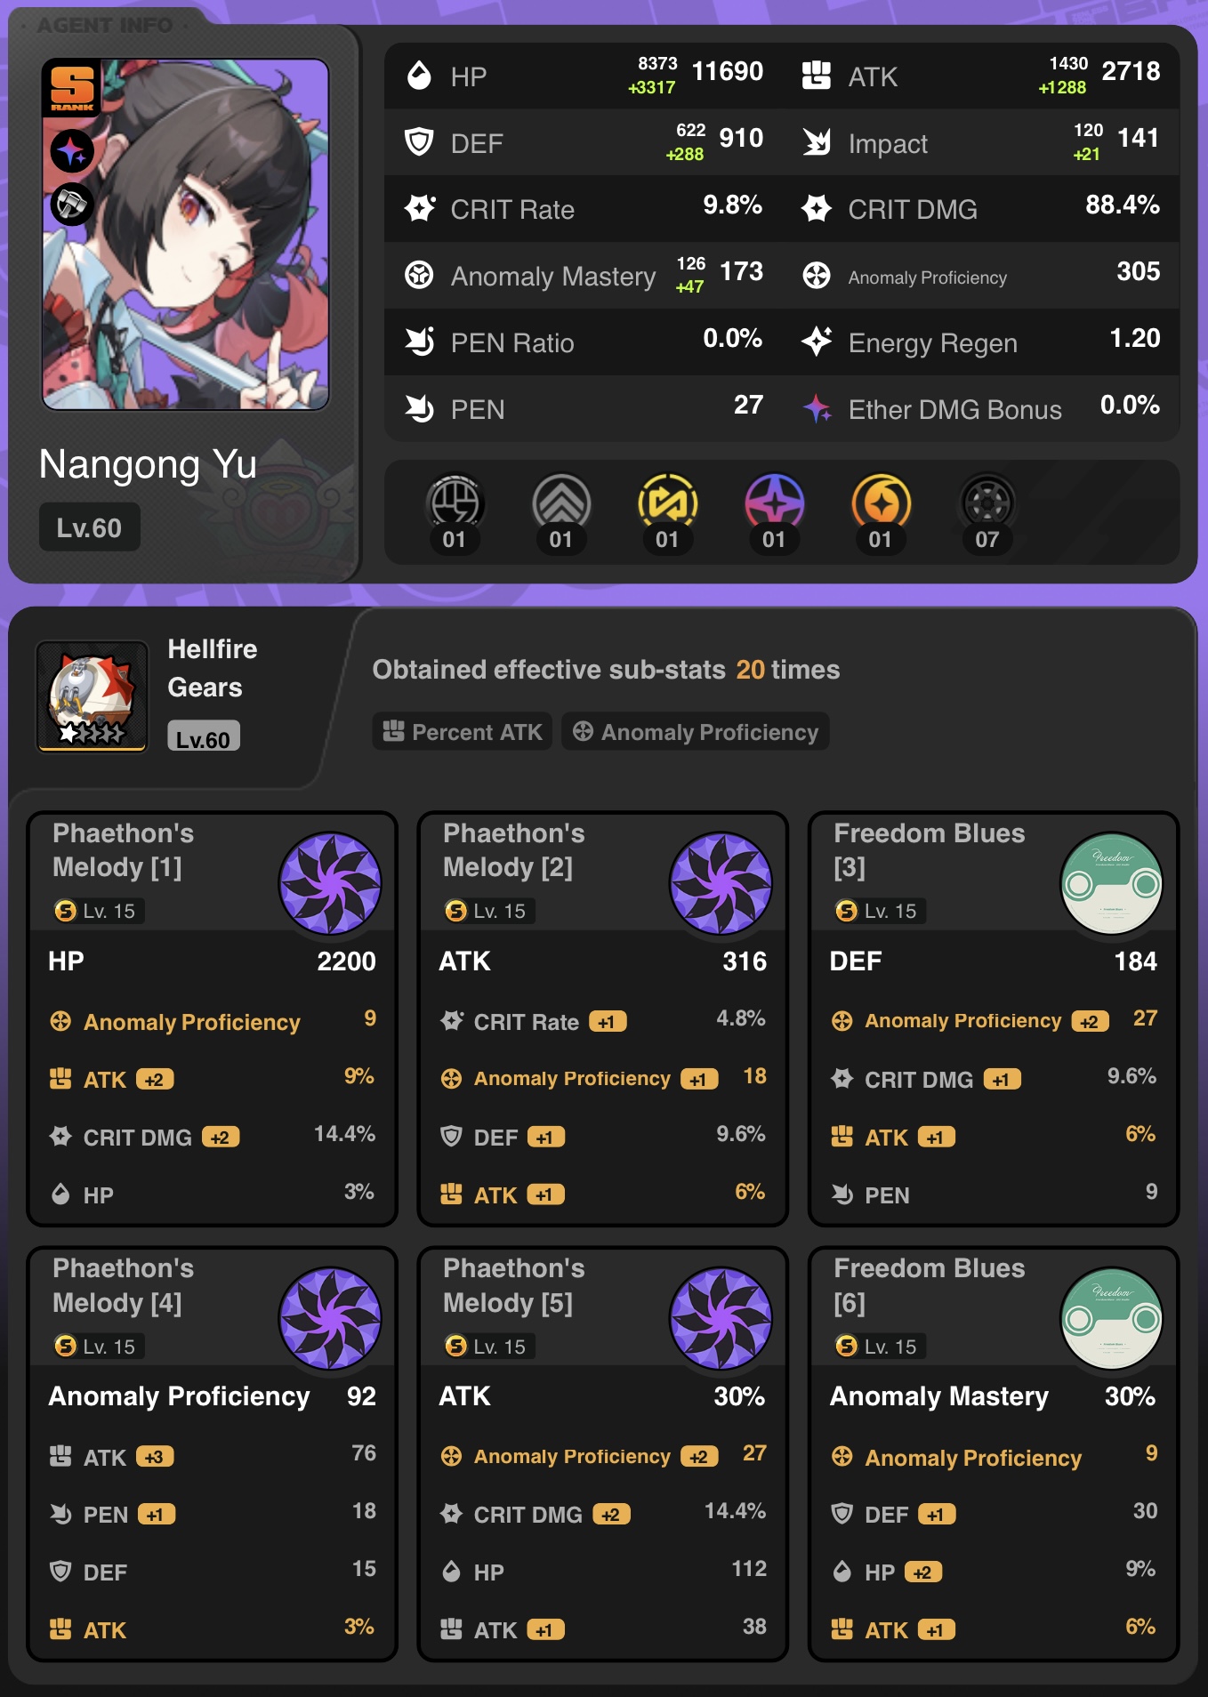Open the yellow assist skill icon

click(x=668, y=503)
